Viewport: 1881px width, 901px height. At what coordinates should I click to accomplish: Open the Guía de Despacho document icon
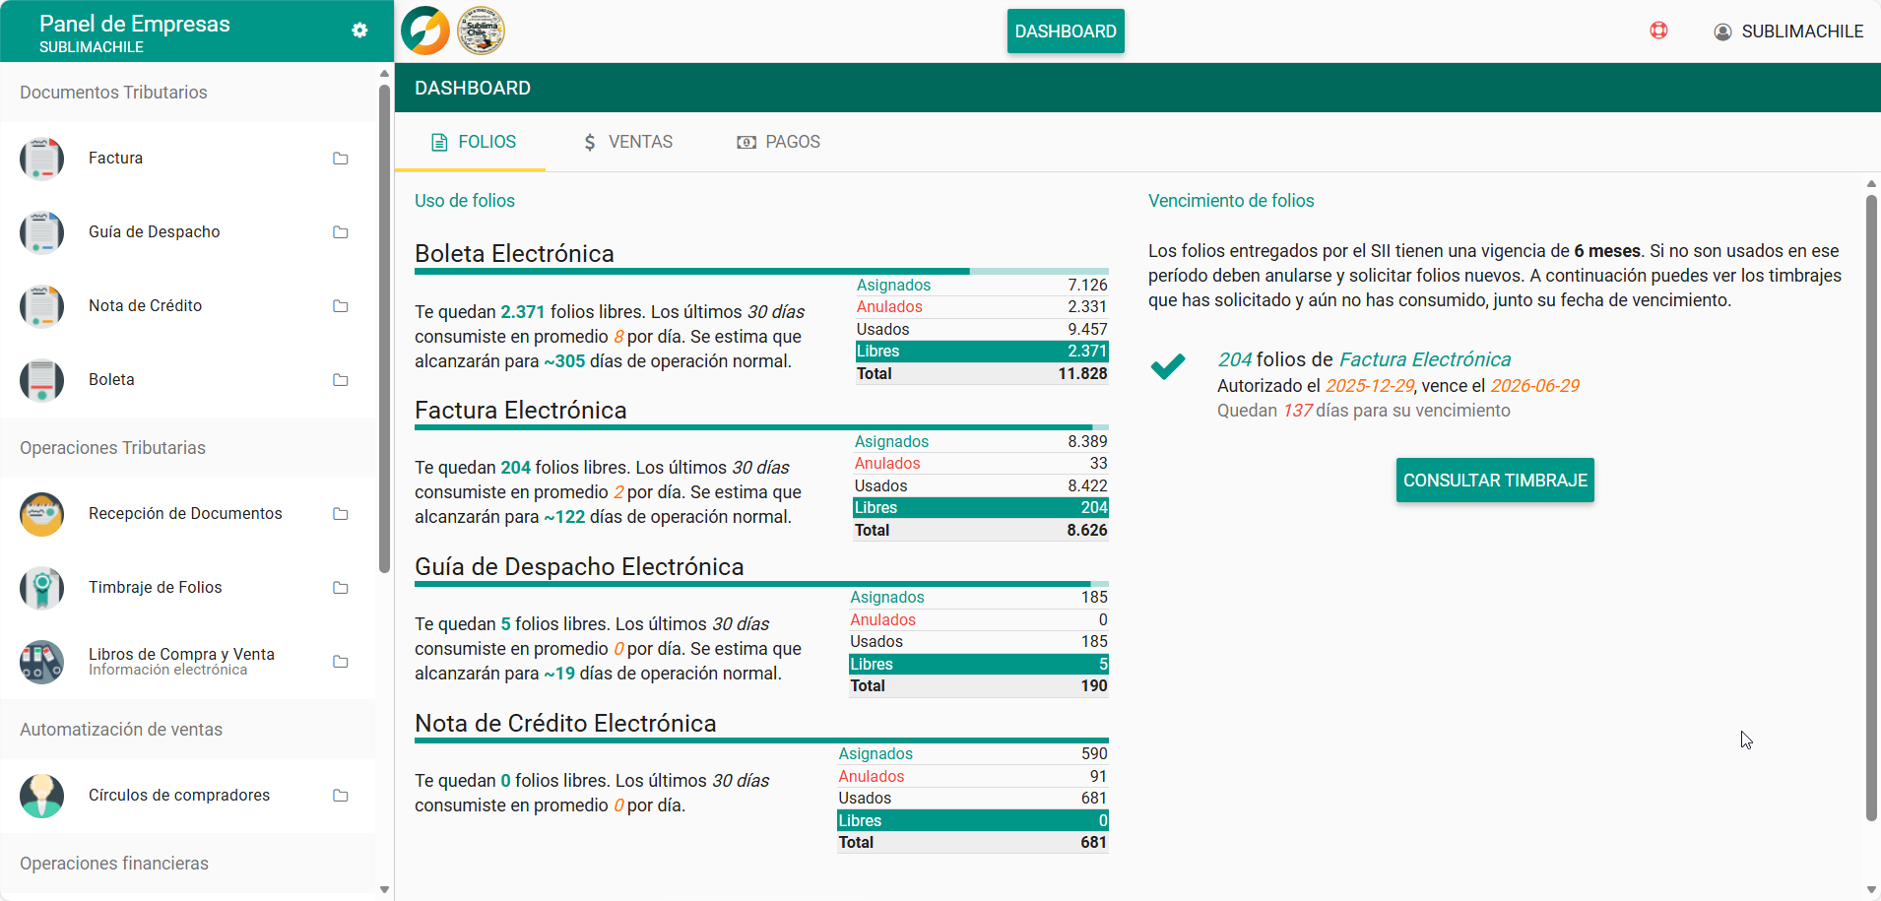click(41, 232)
